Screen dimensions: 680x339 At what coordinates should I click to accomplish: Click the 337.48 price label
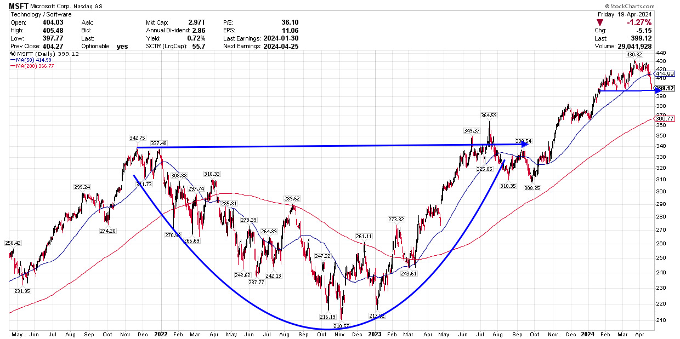[x=158, y=143]
